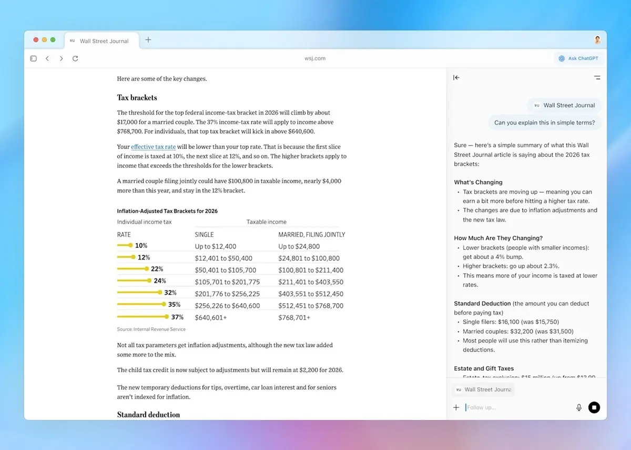Viewport: 631px width, 450px height.
Task: Click the Wall Street Journal context chip in chat
Action: (x=564, y=105)
